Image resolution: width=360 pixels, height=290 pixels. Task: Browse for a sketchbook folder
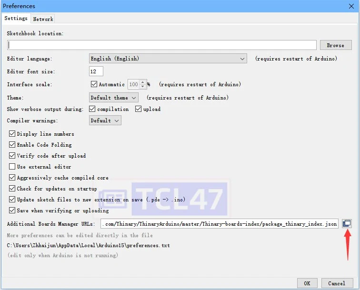[x=336, y=45]
